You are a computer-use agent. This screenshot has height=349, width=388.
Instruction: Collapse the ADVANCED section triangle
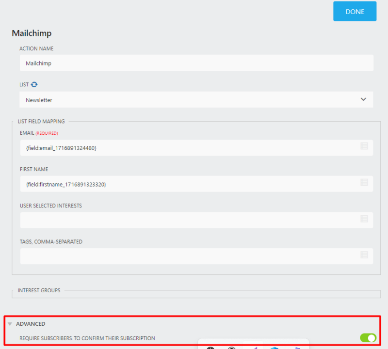pyautogui.click(x=10, y=323)
